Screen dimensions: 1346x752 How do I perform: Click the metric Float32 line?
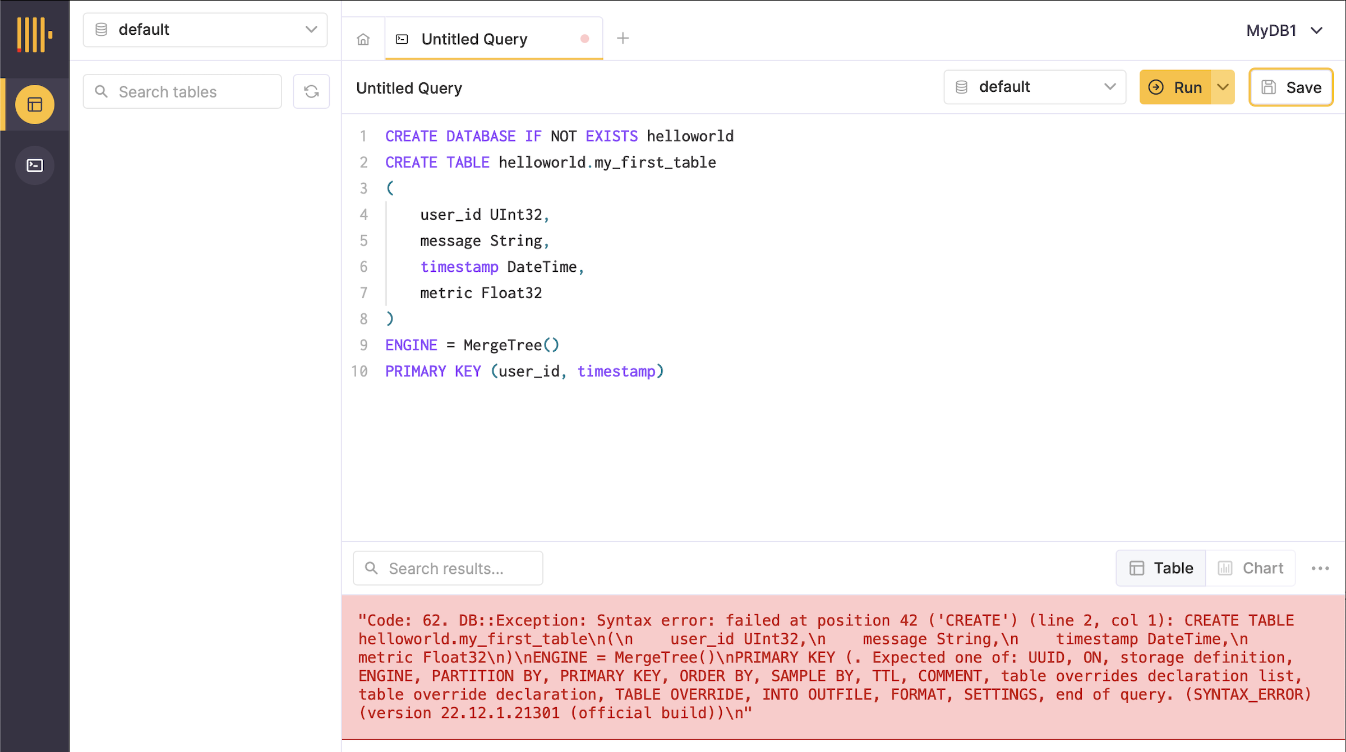[x=481, y=293]
